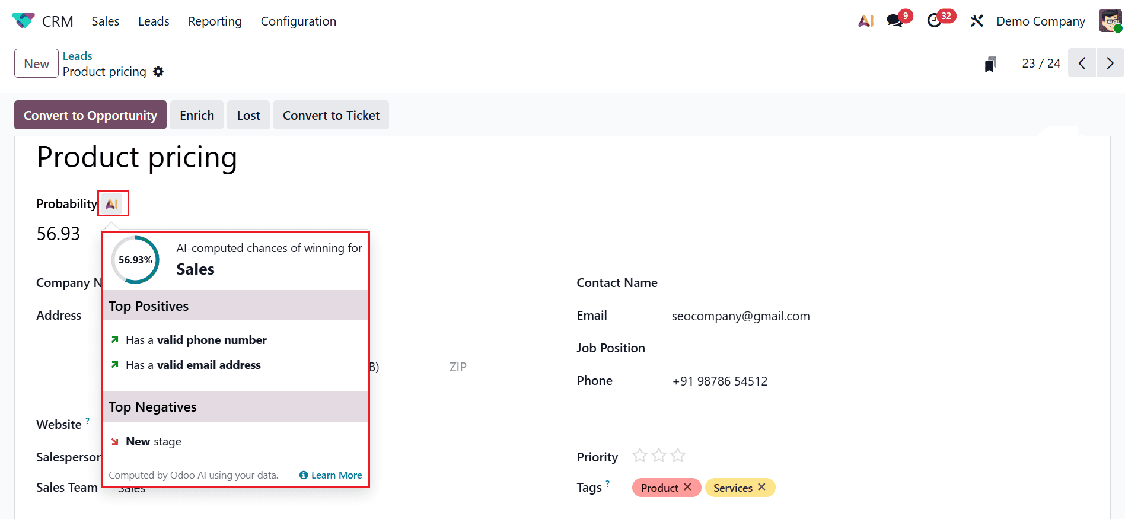Viewport: 1125px width, 519px height.
Task: Open the Configuration menu
Action: coord(298,21)
